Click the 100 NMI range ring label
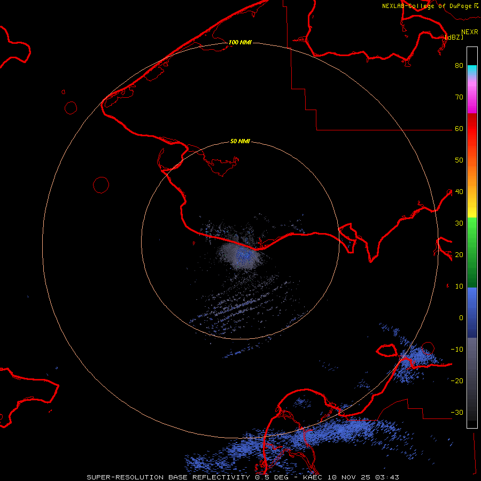Screen dimensions: 481x481 click(x=240, y=42)
